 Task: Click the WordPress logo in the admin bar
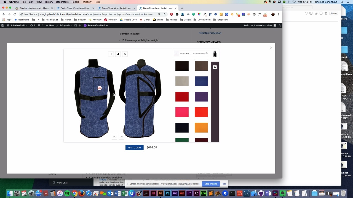(2, 25)
